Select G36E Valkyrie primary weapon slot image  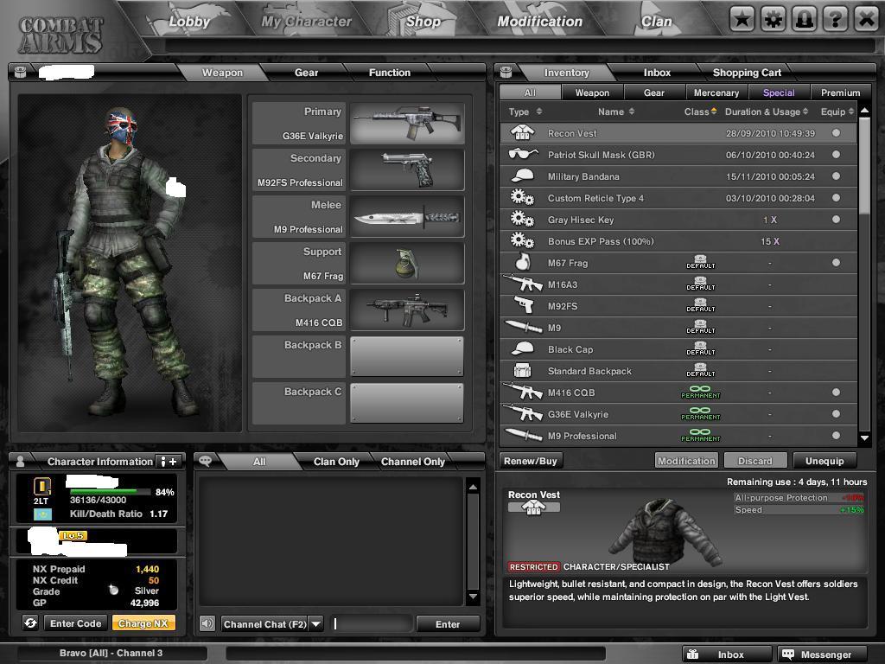click(407, 123)
